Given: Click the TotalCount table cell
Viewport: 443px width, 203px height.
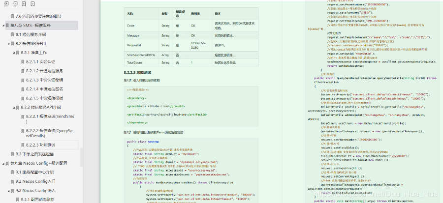Looking at the screenshot, I should 141,62.
